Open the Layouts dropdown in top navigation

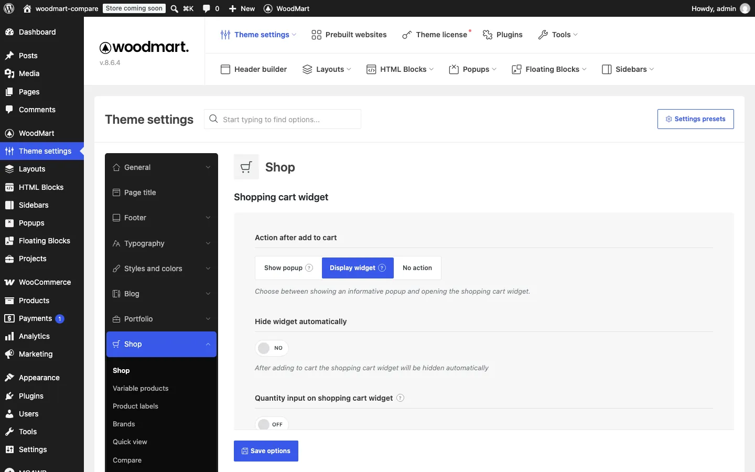pyautogui.click(x=327, y=69)
